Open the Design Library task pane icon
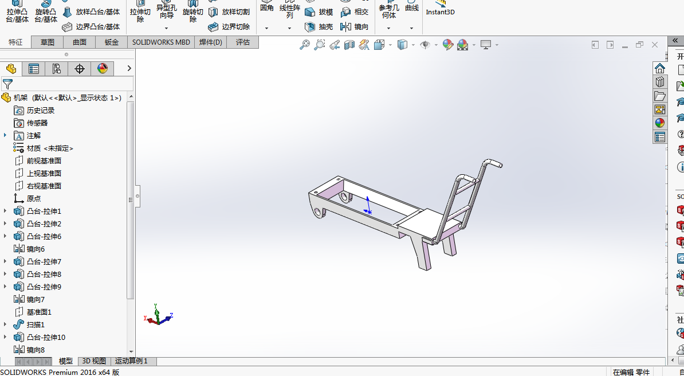The width and height of the screenshot is (684, 376). (659, 82)
